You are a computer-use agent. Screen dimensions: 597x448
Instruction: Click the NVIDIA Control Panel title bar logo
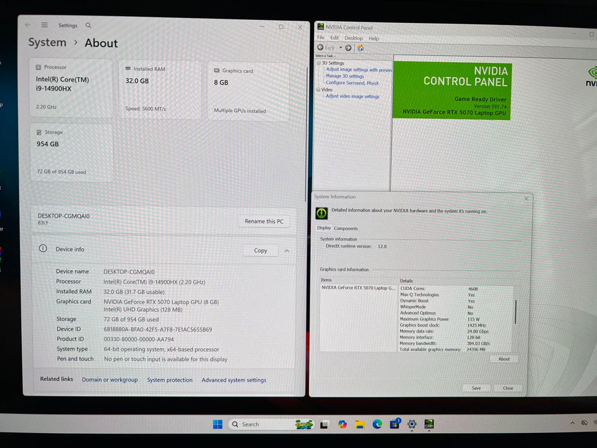click(321, 27)
